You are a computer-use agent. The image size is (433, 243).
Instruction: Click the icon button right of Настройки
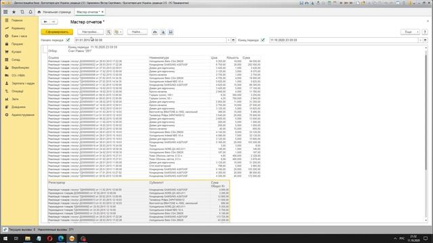(x=108, y=32)
